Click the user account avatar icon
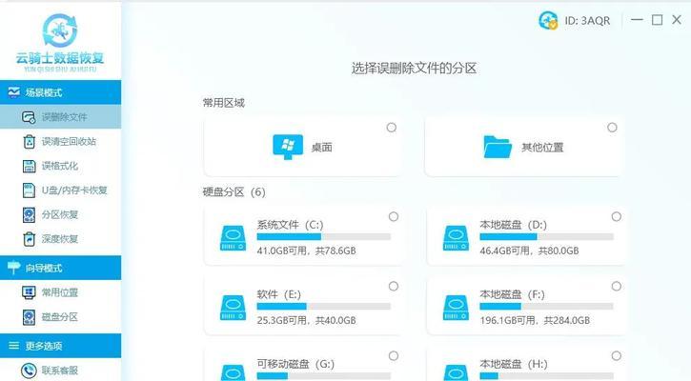This screenshot has height=381, width=691. (x=548, y=20)
